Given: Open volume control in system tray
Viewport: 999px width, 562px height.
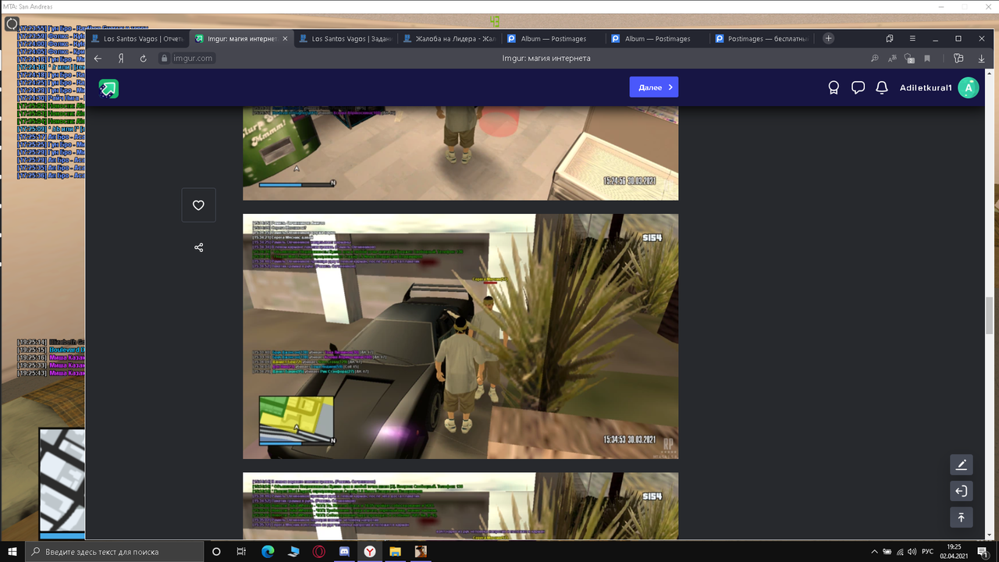Looking at the screenshot, I should coord(911,551).
